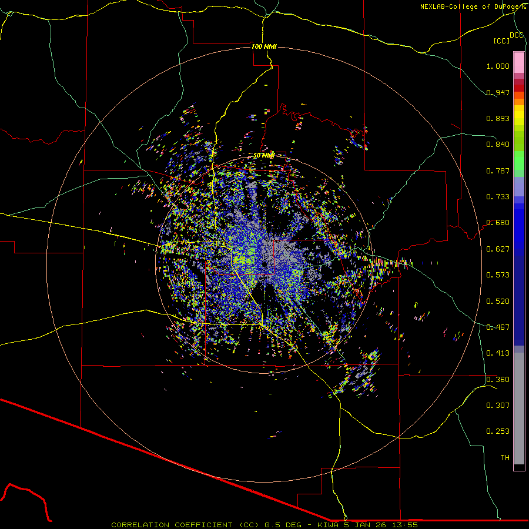This screenshot has height=529, width=529.
Task: Select the 0.680 legend value
Action: (x=498, y=223)
